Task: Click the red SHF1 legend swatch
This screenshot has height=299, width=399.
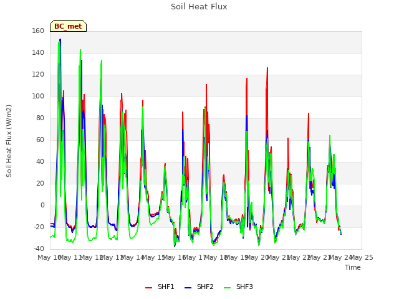Action: (148, 288)
